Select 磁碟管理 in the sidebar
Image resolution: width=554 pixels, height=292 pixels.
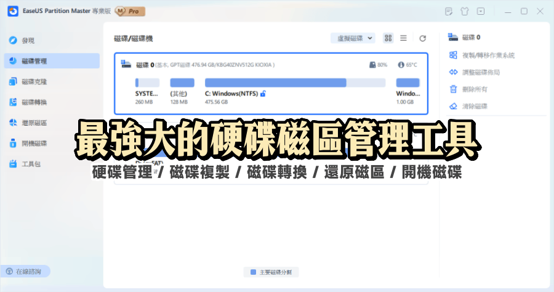coord(52,61)
